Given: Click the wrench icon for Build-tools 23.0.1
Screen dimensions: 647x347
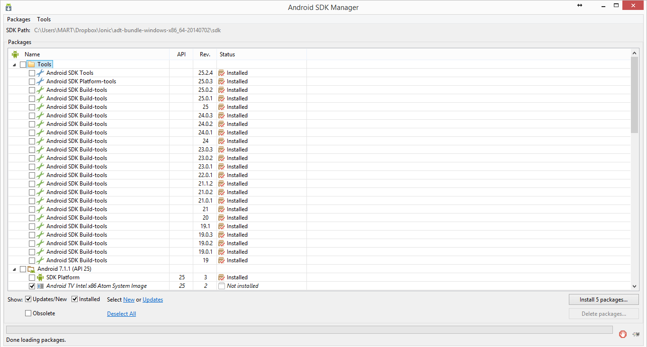Looking at the screenshot, I should 40,167.
